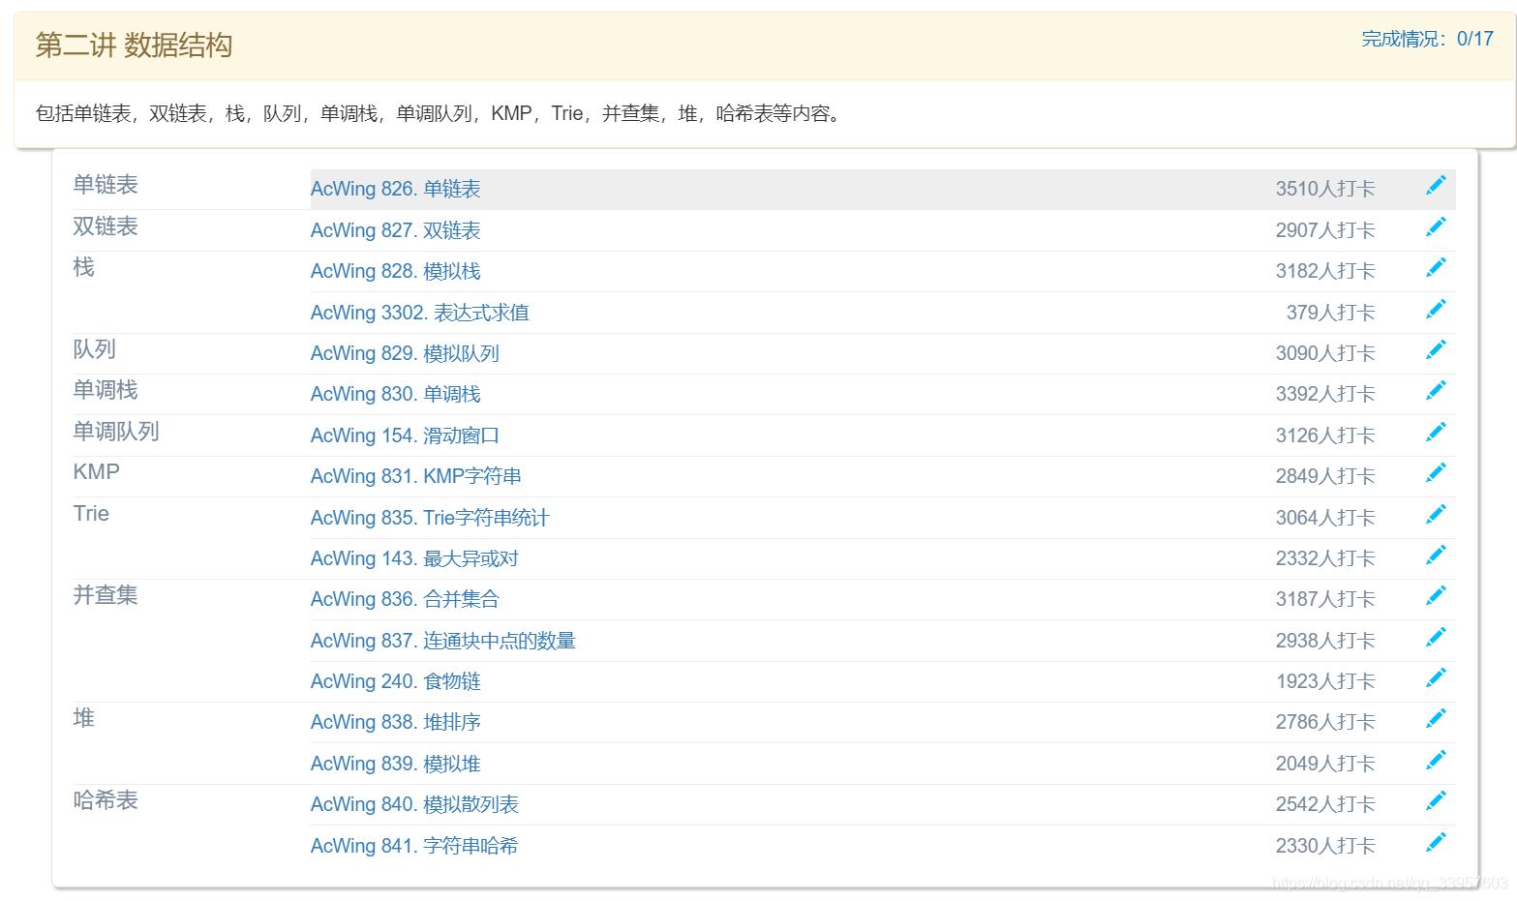Click the Trie category label
The height and width of the screenshot is (901, 1517).
[91, 514]
